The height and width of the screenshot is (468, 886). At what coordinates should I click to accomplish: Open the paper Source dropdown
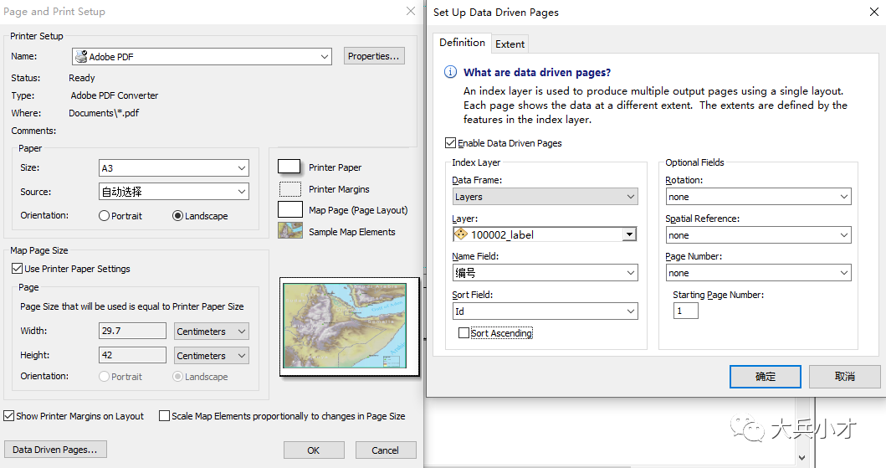tap(173, 192)
